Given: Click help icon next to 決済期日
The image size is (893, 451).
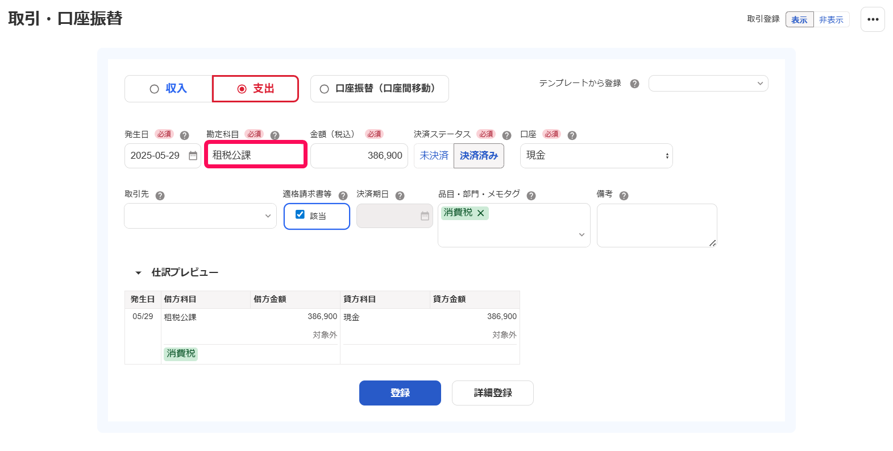Looking at the screenshot, I should tap(400, 196).
